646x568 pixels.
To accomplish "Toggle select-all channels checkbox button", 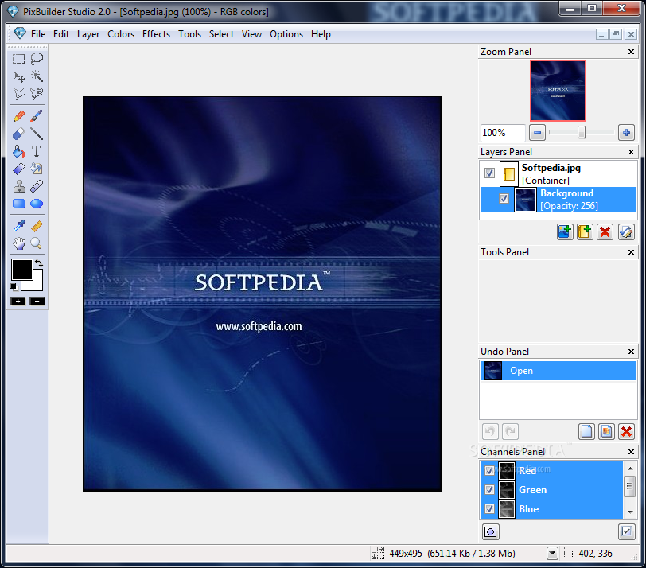I will [x=626, y=531].
